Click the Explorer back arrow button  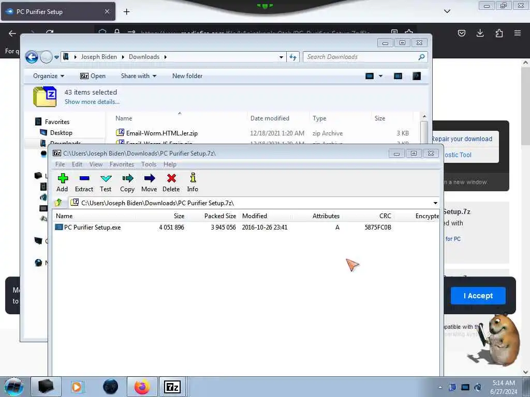point(32,57)
